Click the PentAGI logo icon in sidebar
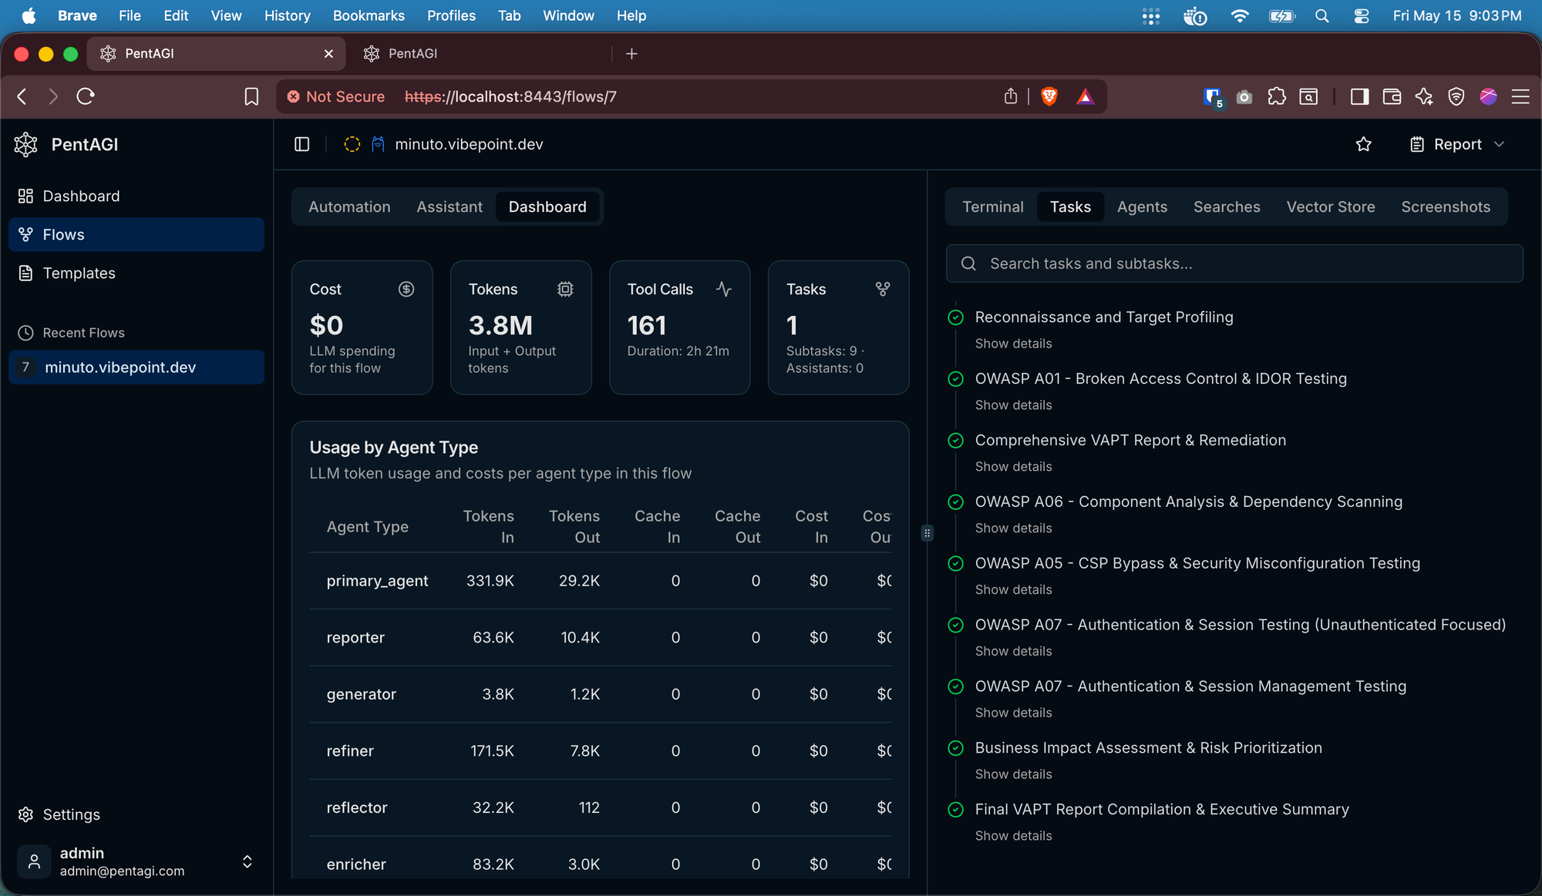1542x896 pixels. tap(26, 145)
